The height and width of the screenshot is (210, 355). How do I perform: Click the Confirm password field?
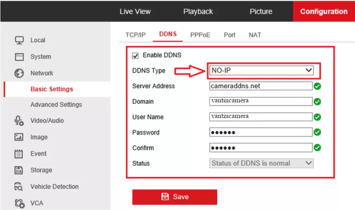[261, 148]
